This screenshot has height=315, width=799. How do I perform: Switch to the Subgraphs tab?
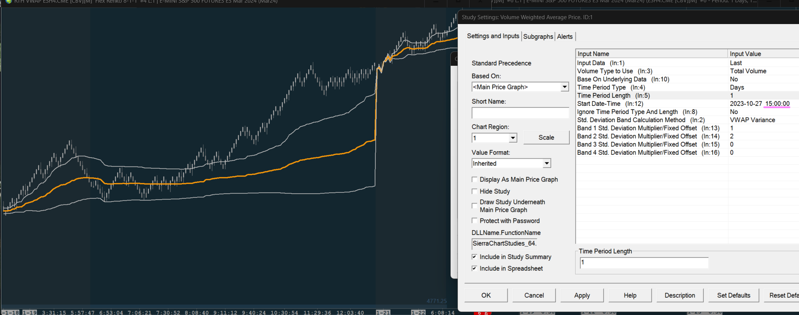[x=538, y=36]
